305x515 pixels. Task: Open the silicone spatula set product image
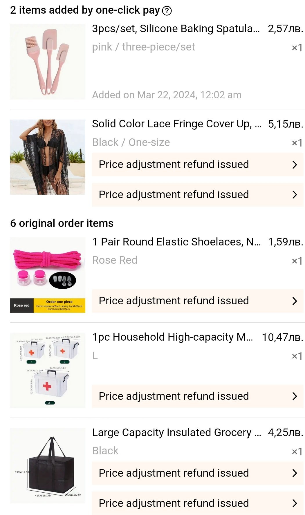click(48, 62)
